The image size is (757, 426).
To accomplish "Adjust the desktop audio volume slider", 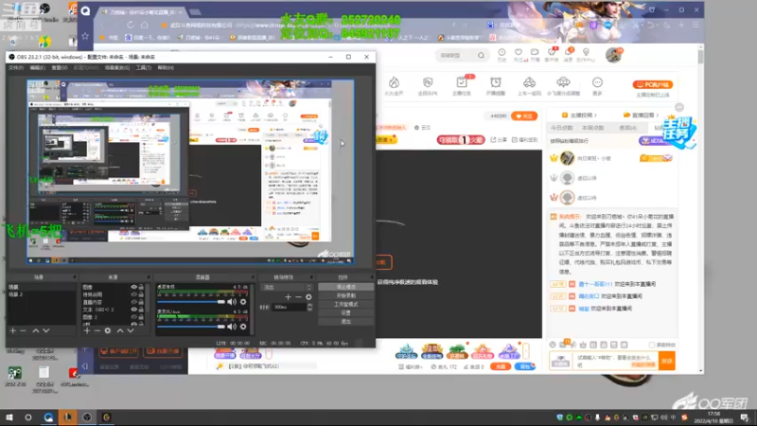I will click(191, 302).
